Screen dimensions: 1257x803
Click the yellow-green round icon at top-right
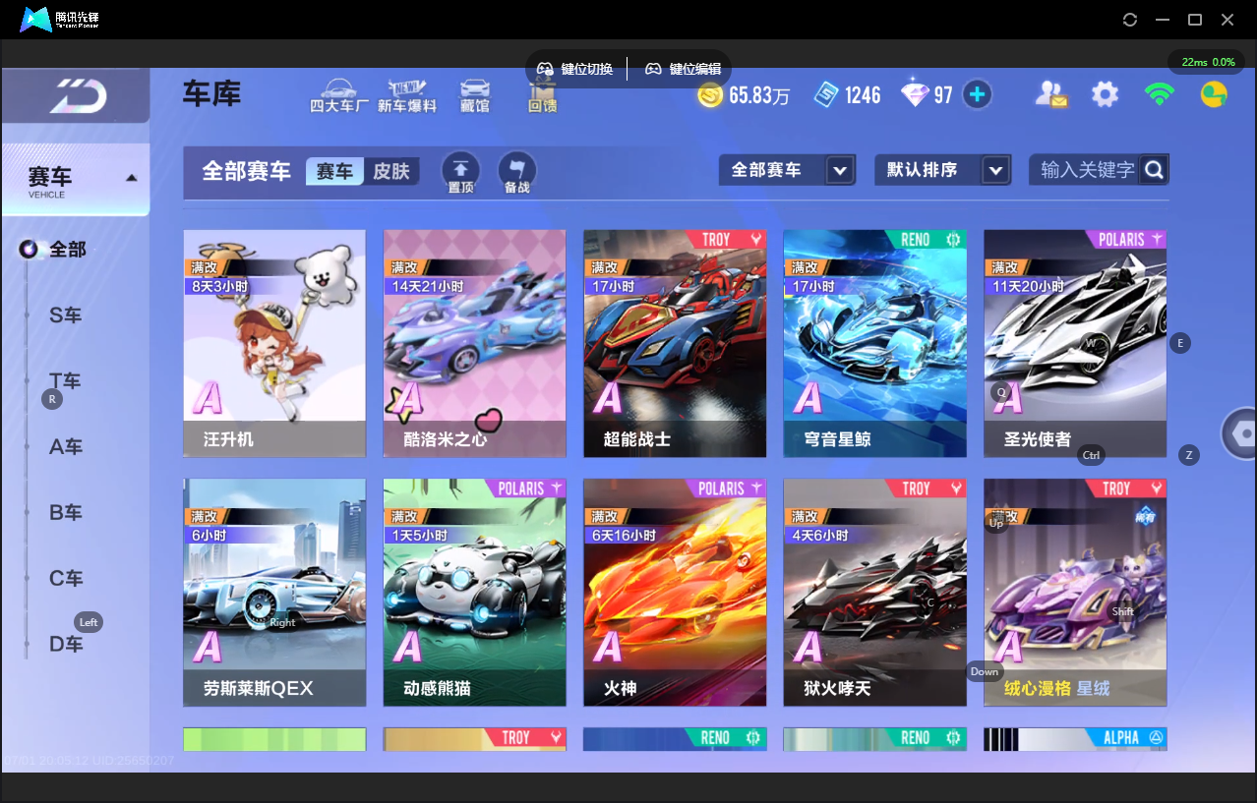(x=1214, y=94)
